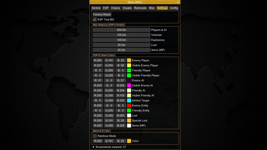Close the Menu MW2 window
The image size is (267, 150).
click(x=178, y=2)
